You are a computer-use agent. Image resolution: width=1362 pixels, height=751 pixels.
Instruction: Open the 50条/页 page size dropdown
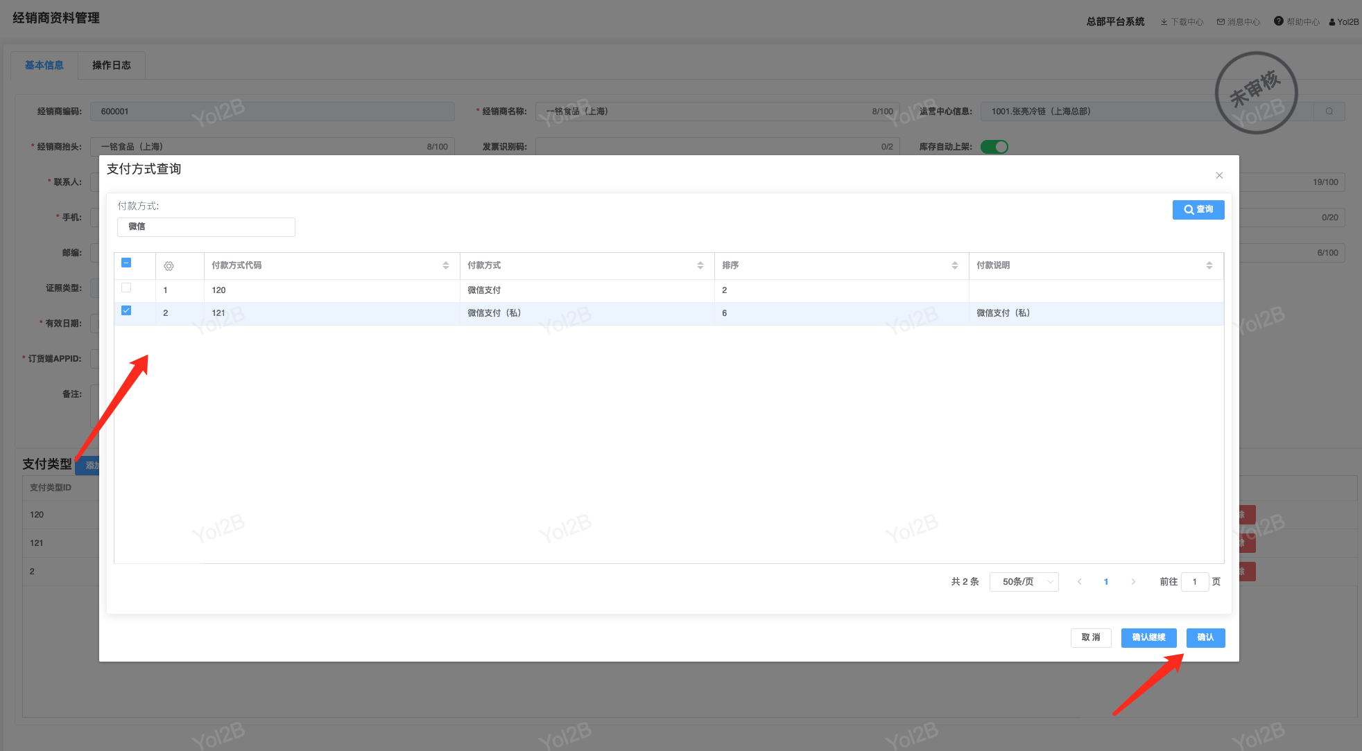tap(1024, 582)
